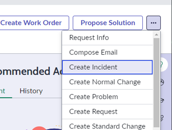Click the Propose Solution button

[108, 23]
